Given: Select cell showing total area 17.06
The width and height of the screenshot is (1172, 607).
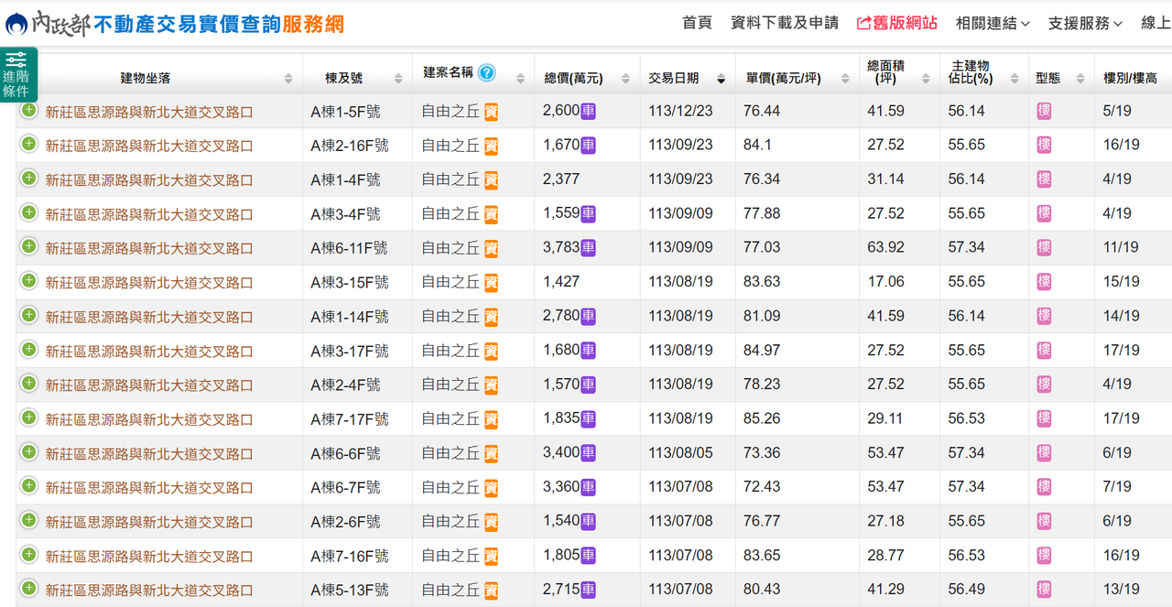Looking at the screenshot, I should [886, 282].
